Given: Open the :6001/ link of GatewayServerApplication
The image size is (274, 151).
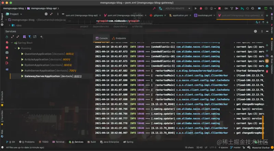Looking at the screenshot, I should point(78,76).
